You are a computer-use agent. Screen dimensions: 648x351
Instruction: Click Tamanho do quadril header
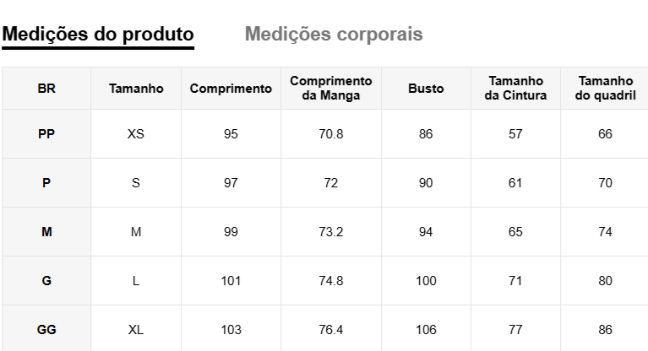point(605,88)
